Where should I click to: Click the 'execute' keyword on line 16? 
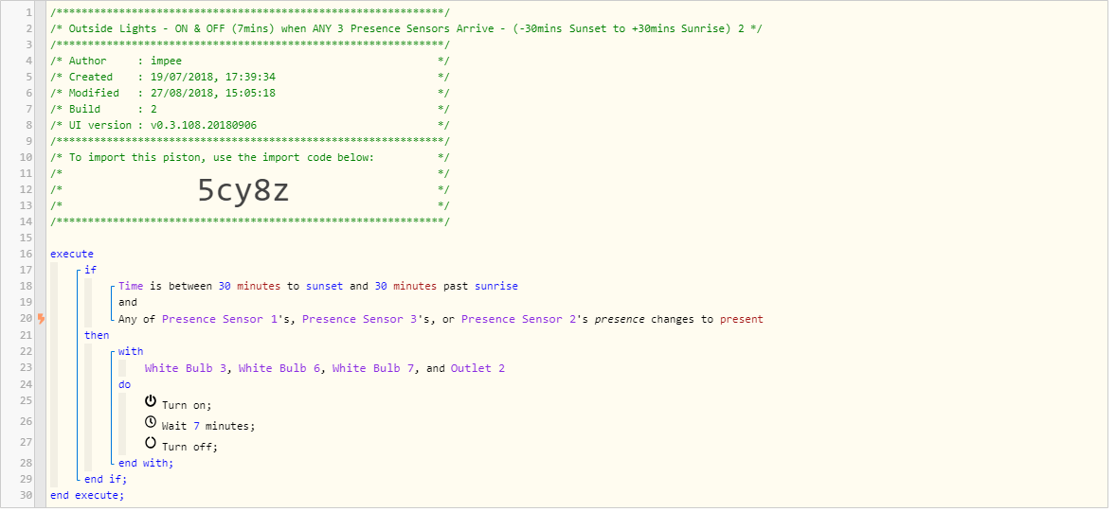[72, 254]
